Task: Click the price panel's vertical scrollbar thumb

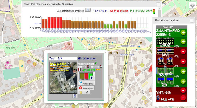Action: 160,14
